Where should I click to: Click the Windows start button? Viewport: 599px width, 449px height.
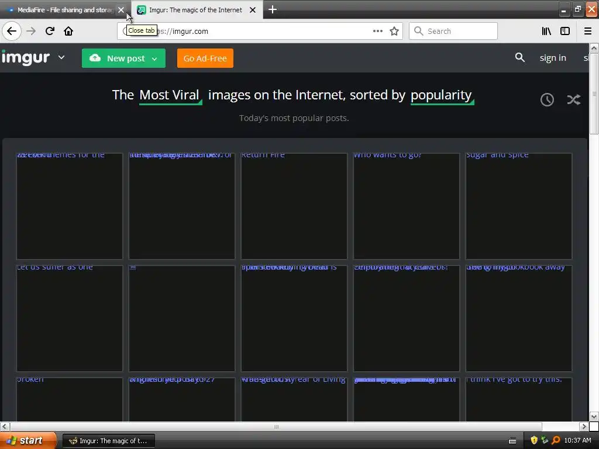click(x=28, y=441)
